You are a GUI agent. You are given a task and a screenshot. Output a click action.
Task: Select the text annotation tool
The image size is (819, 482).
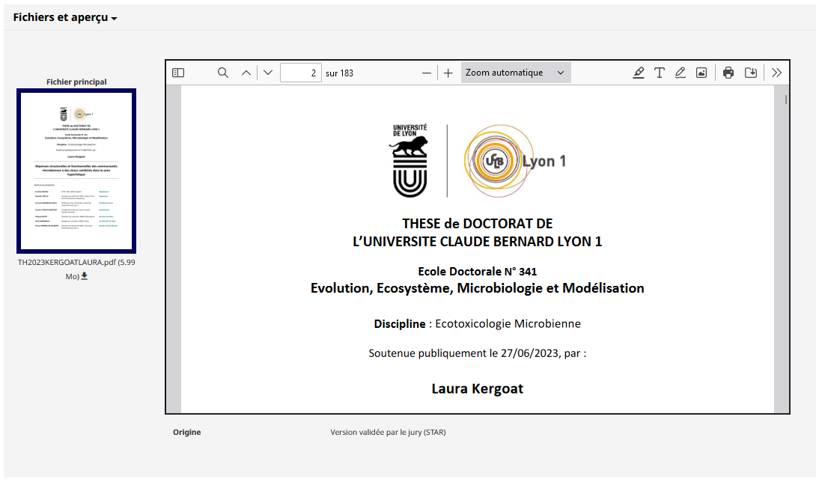(x=660, y=73)
